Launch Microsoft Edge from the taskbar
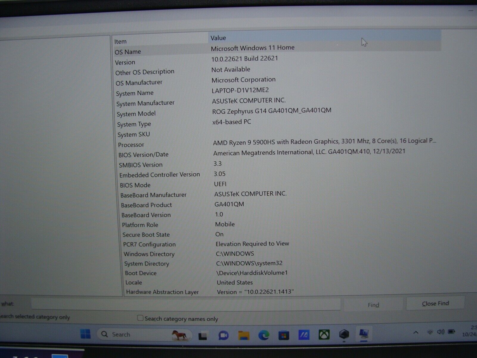 264,335
